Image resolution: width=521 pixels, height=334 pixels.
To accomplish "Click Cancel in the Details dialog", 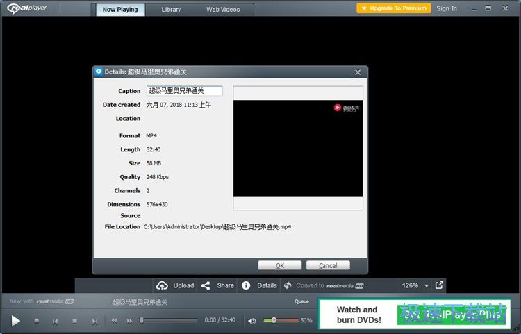I will pos(327,265).
